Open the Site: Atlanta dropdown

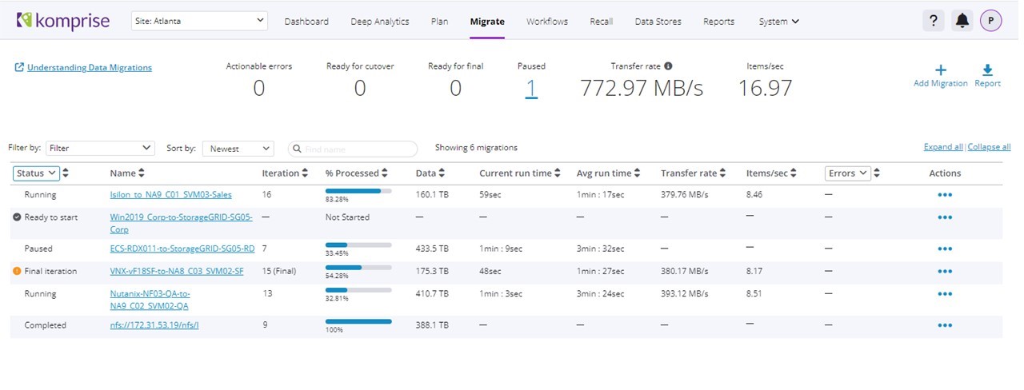199,21
